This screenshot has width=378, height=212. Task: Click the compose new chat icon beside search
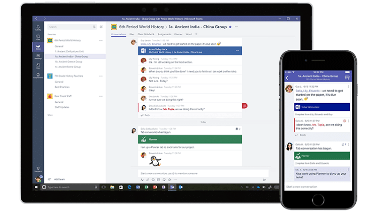[101, 27]
